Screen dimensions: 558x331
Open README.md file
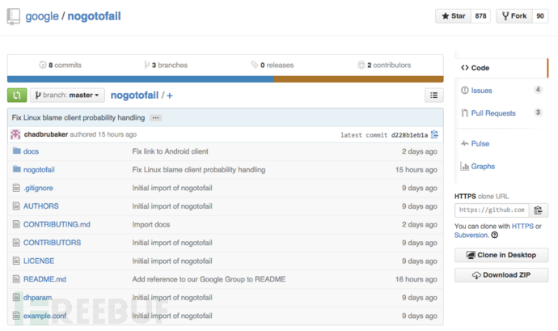[44, 279]
